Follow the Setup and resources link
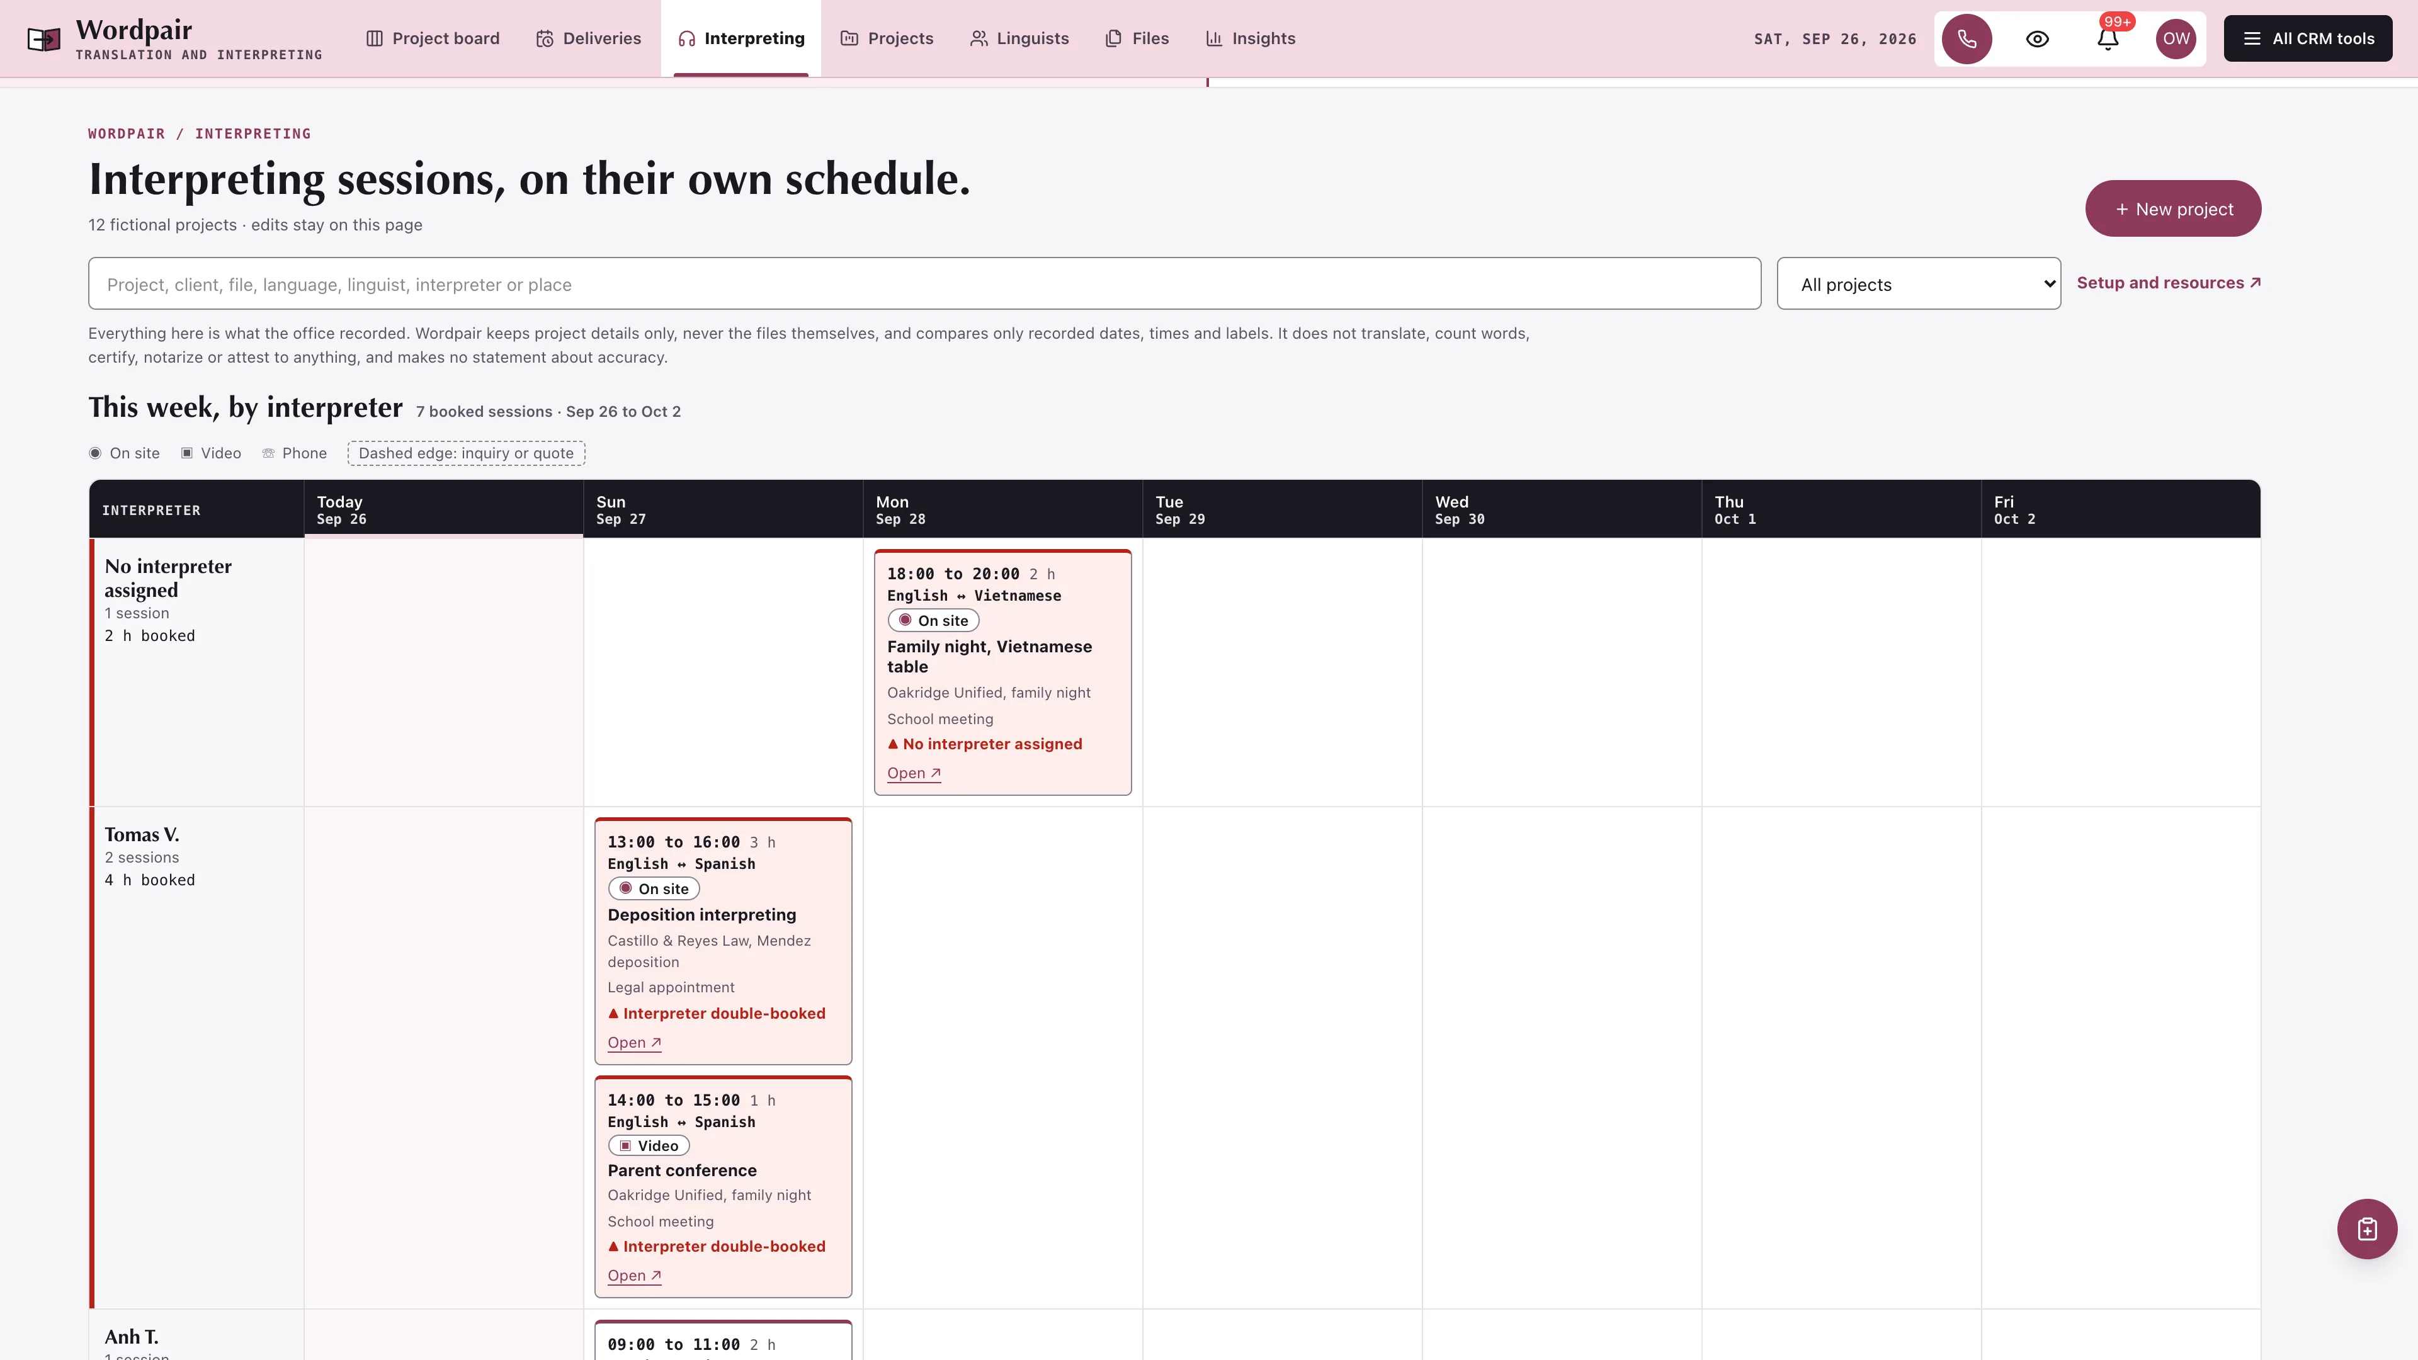 point(2168,283)
